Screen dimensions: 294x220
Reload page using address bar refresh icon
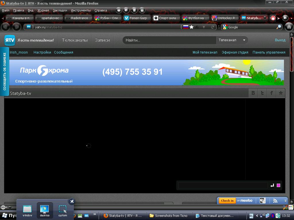point(212,27)
